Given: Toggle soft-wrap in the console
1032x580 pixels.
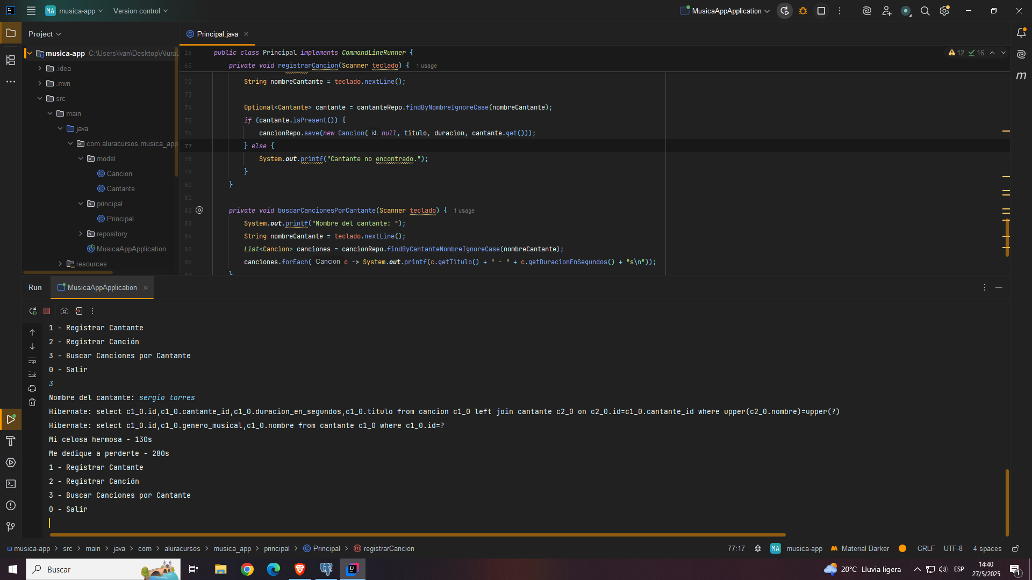Looking at the screenshot, I should tap(32, 360).
